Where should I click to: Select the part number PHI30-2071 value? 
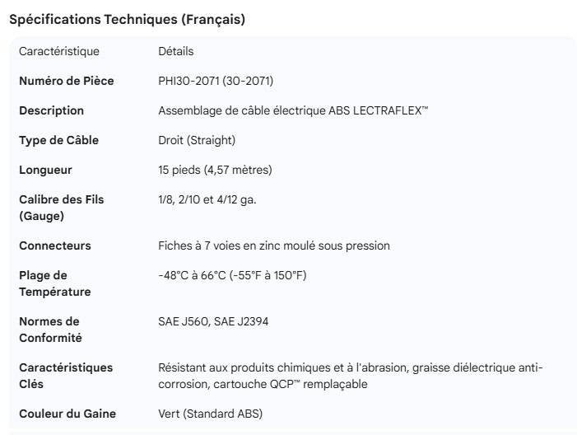216,81
